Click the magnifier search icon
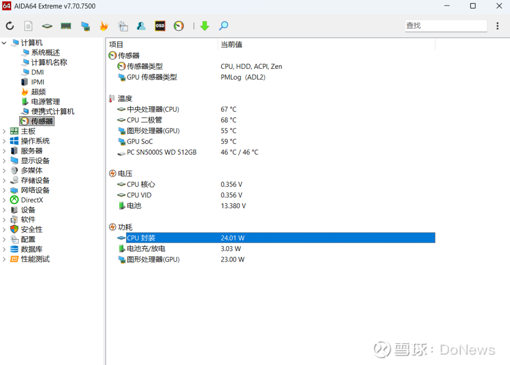The height and width of the screenshot is (365, 510). (x=223, y=25)
